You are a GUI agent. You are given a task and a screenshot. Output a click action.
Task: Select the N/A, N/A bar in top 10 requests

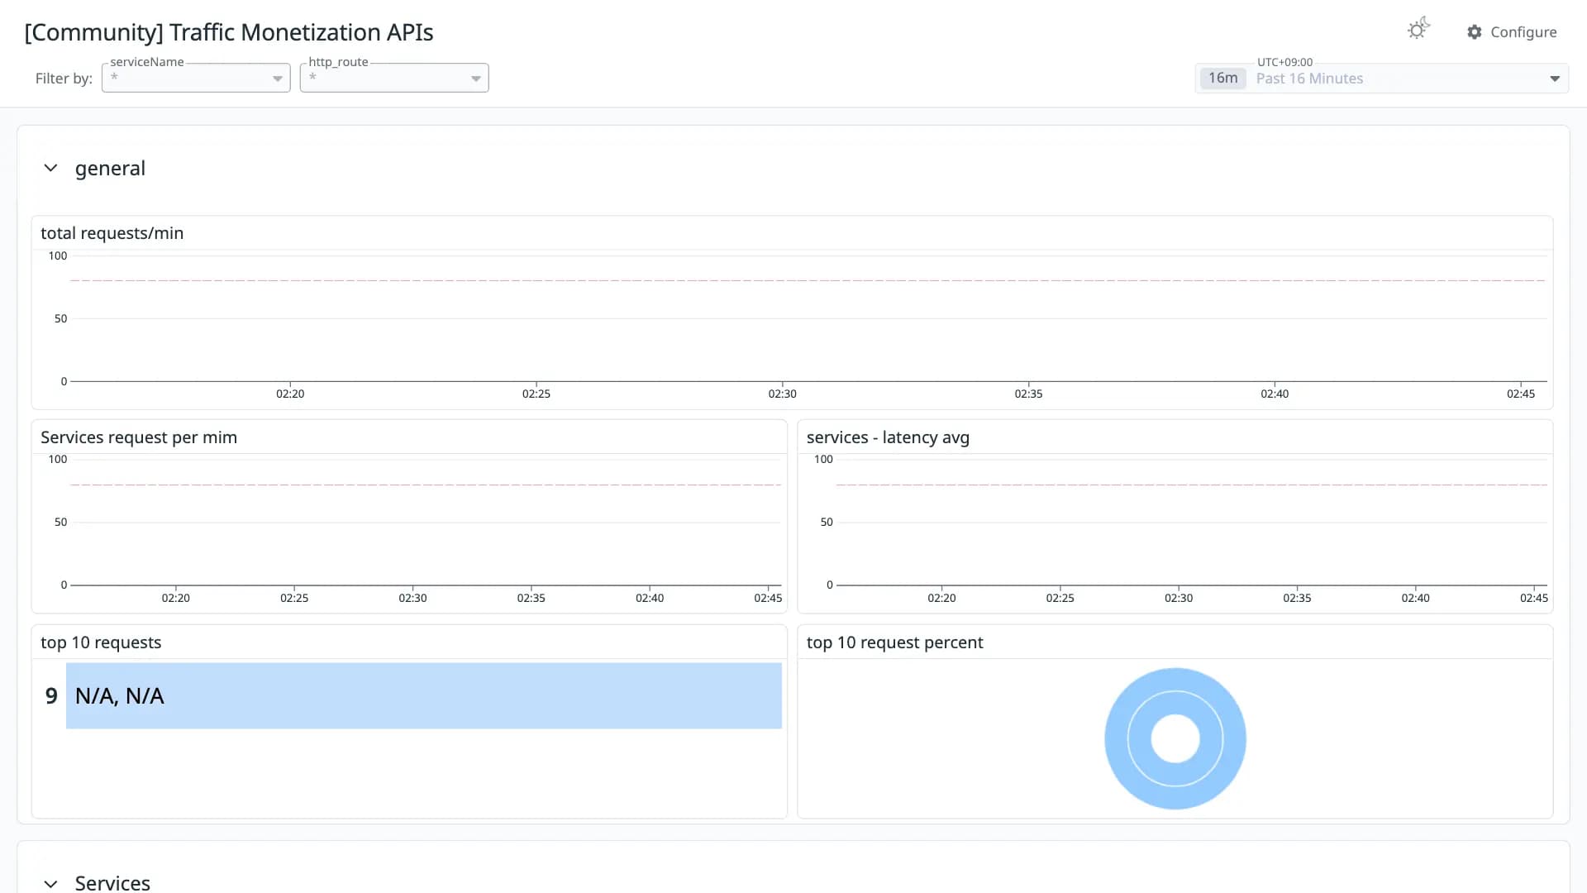click(x=423, y=696)
